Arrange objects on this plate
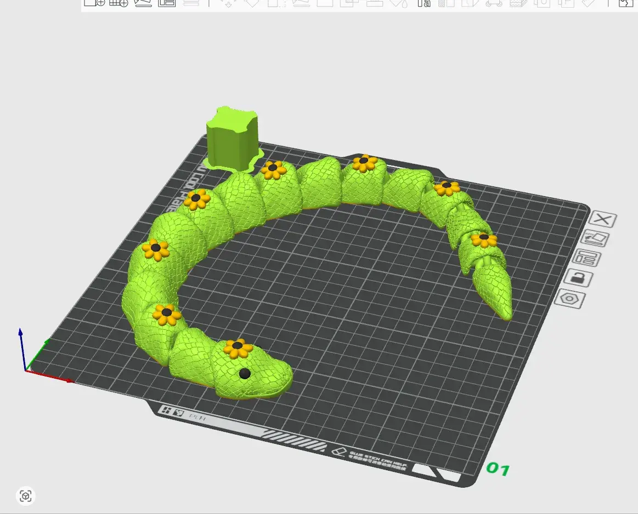Viewport: 638px width, 514px height. coord(586,258)
